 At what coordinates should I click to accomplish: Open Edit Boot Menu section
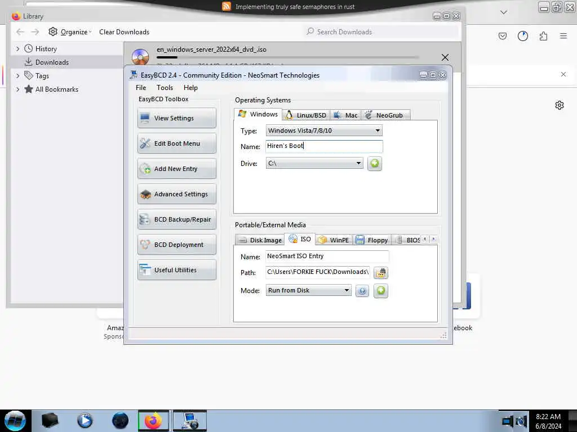click(x=177, y=143)
